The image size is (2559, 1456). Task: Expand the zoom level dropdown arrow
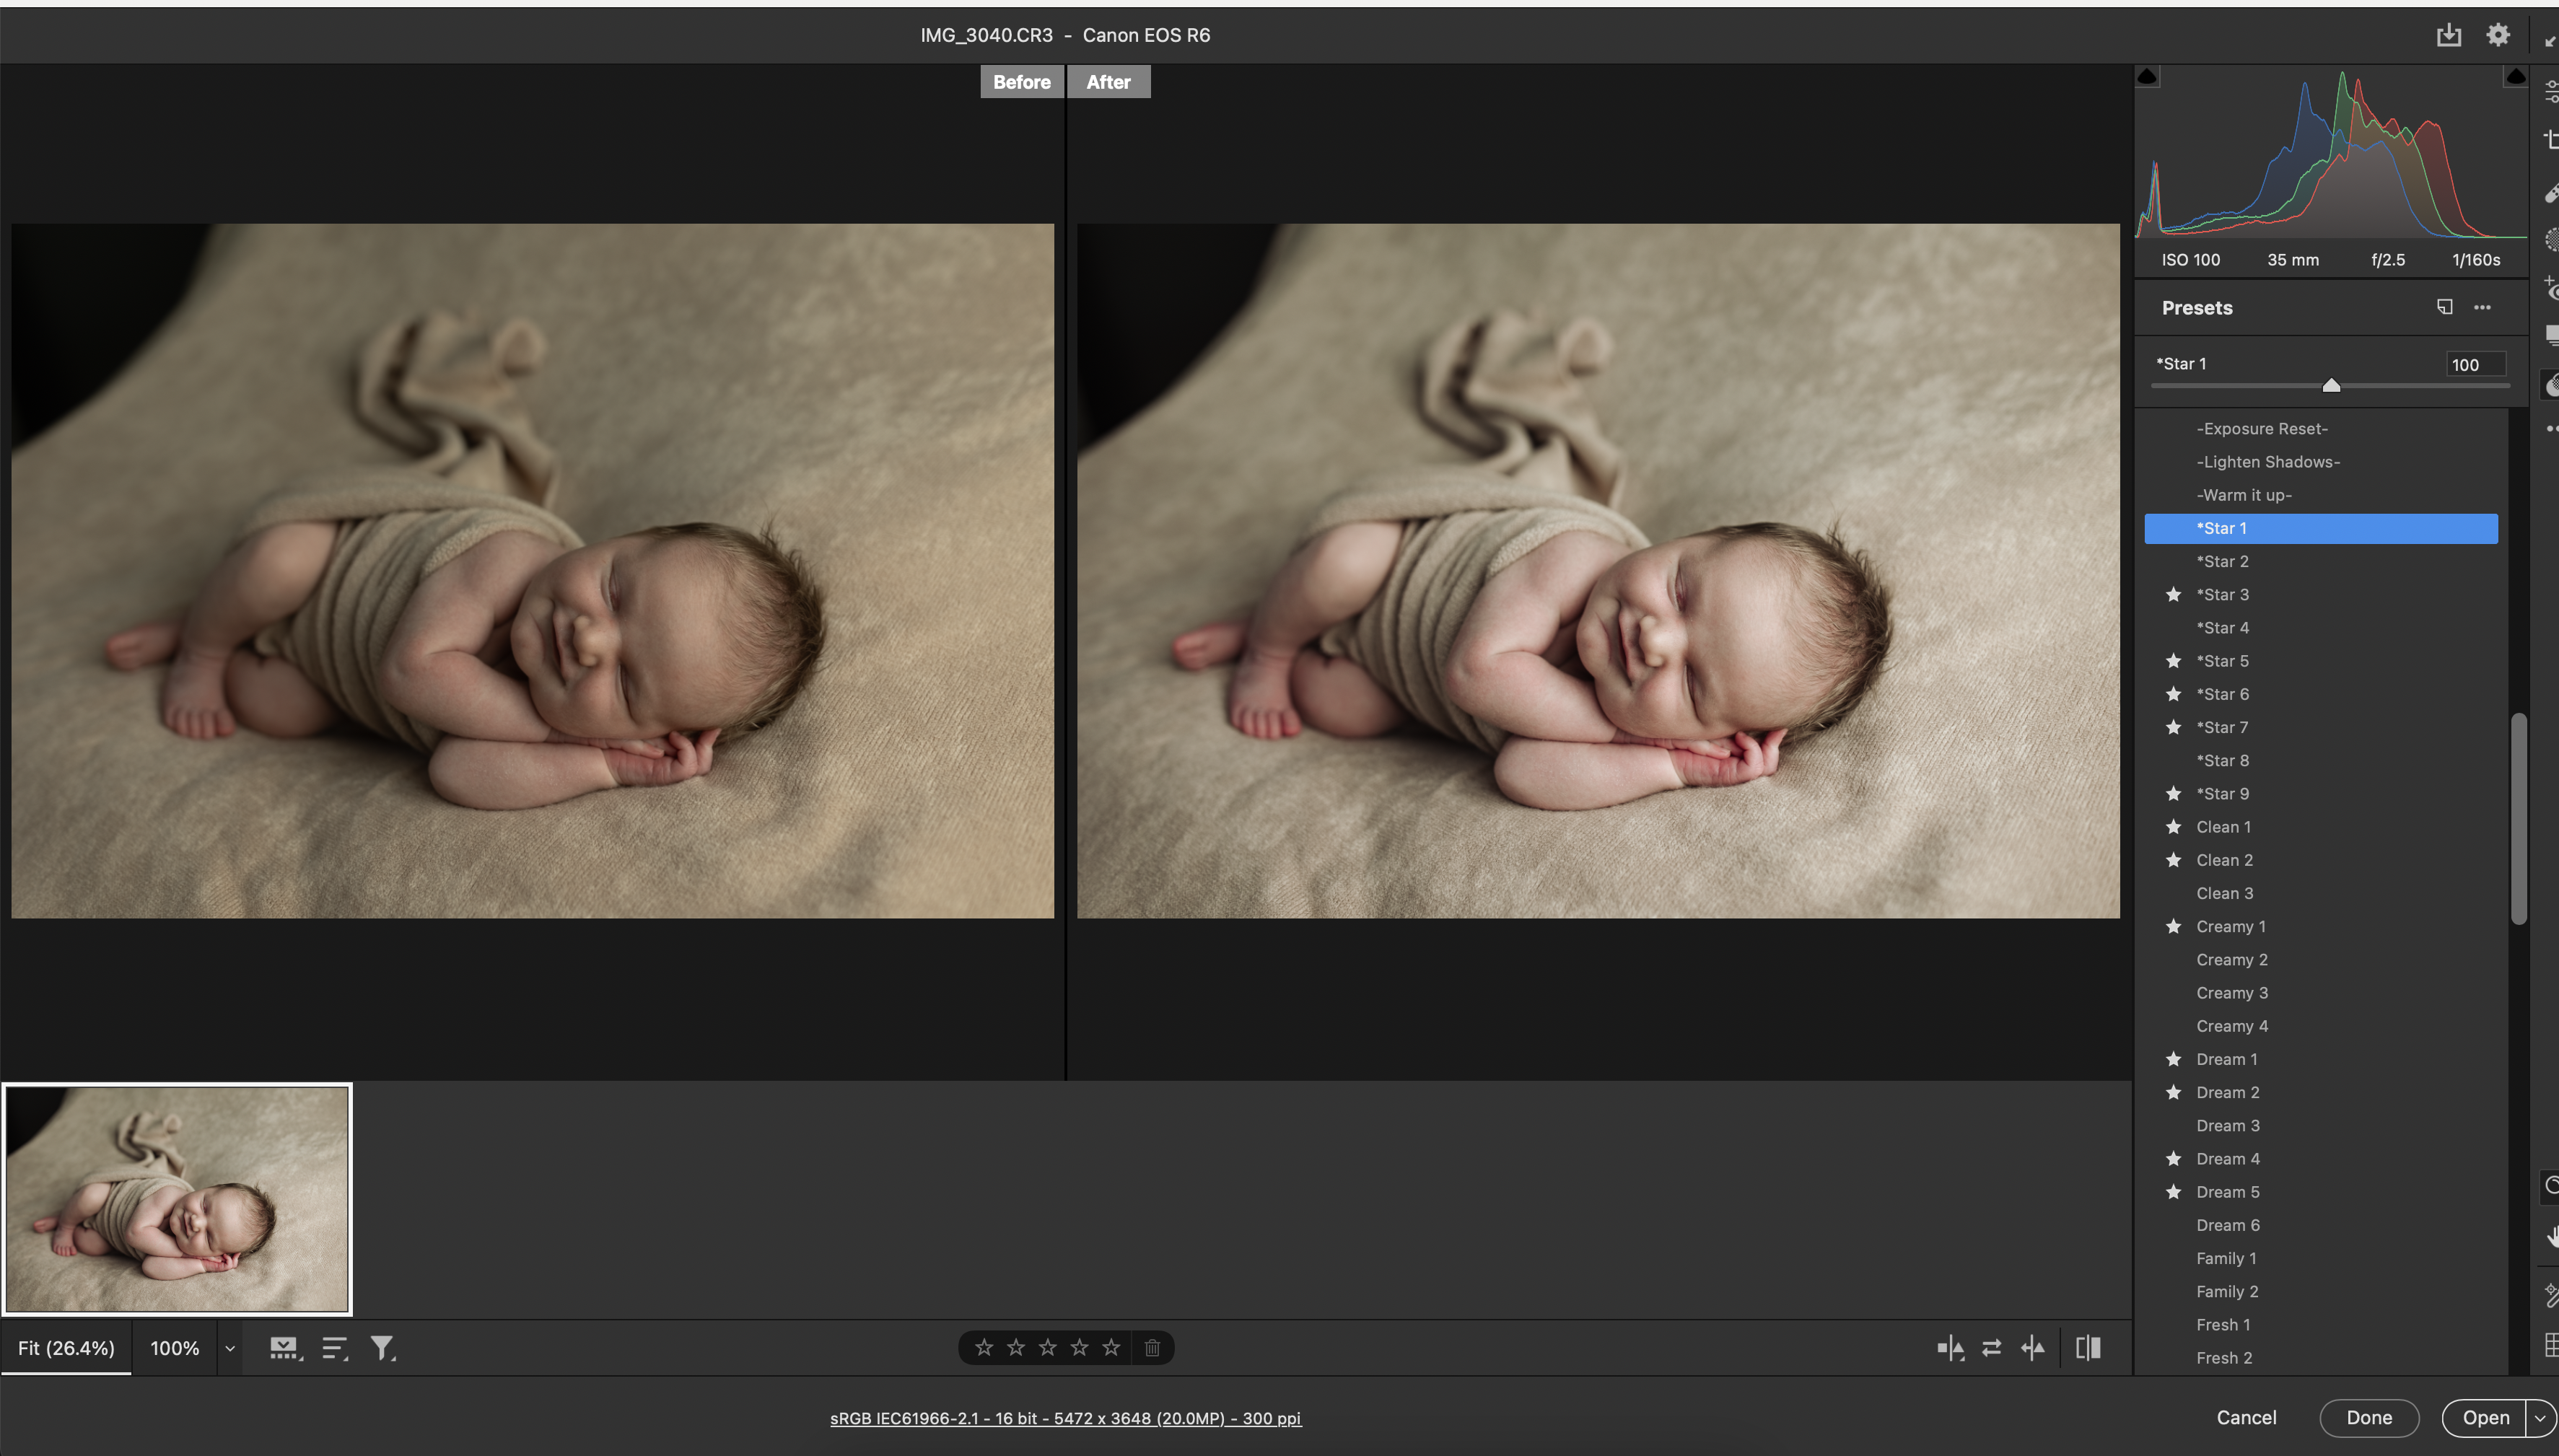(x=230, y=1348)
